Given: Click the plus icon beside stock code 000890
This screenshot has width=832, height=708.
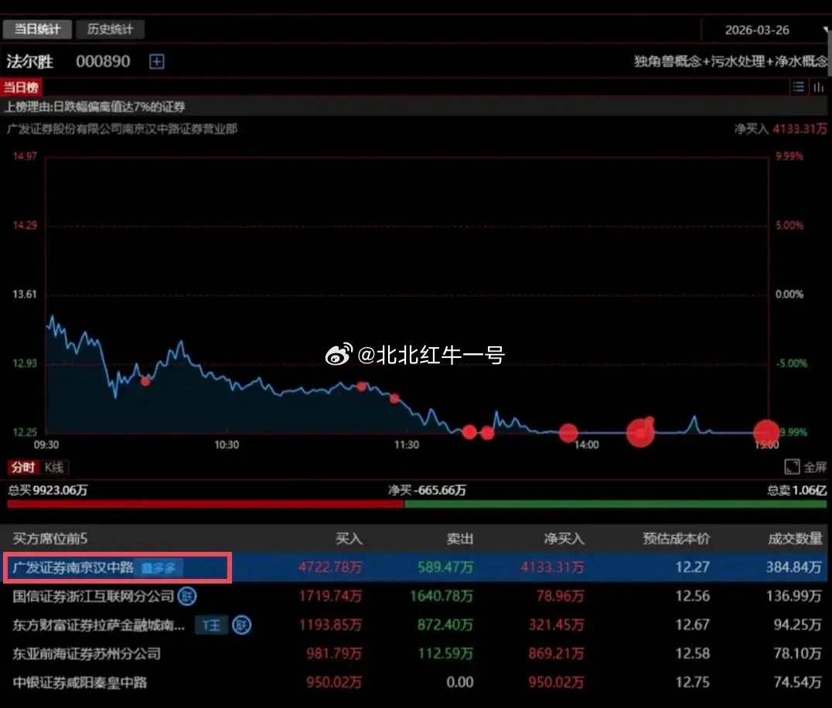Looking at the screenshot, I should point(156,61).
